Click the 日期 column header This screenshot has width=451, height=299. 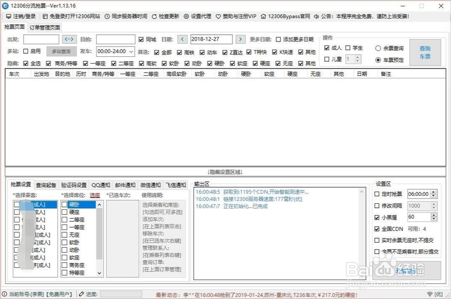click(x=362, y=74)
